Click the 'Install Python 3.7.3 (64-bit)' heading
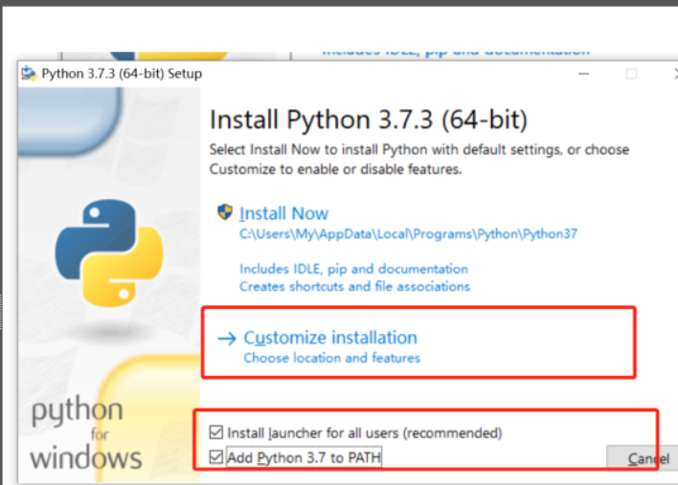The width and height of the screenshot is (678, 485). [369, 120]
